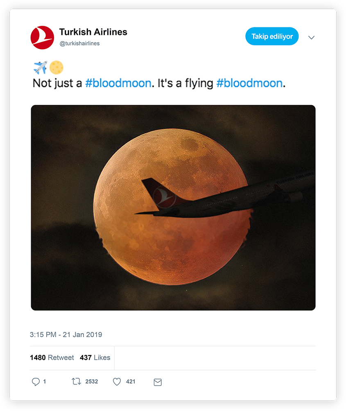Image resolution: width=346 pixels, height=411 pixels.
Task: Send via the envelope message icon
Action: tap(158, 382)
